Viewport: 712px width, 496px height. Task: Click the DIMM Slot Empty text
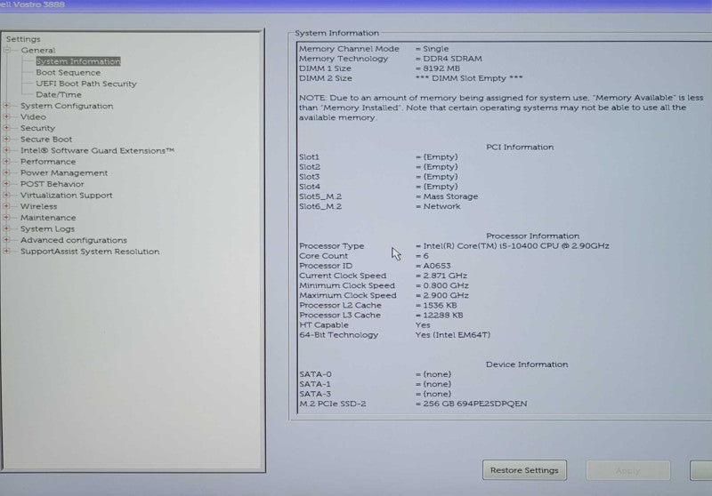[x=469, y=78]
